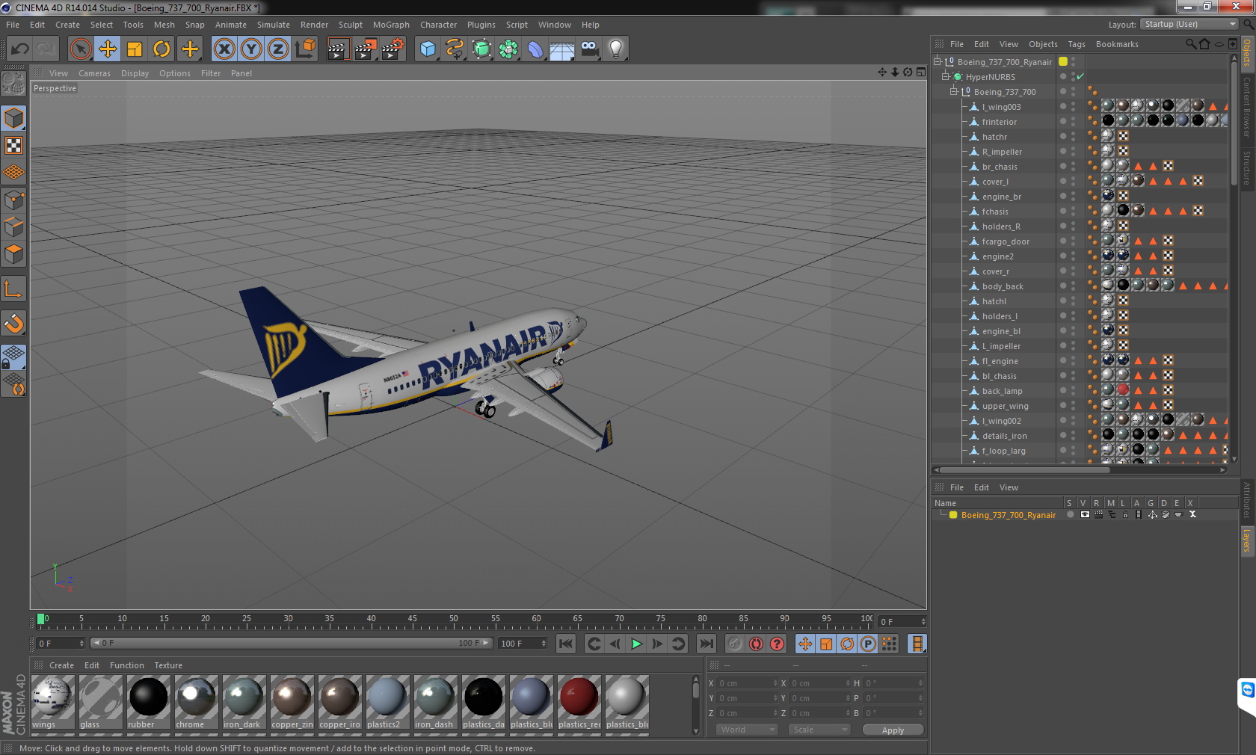Switch to Polygons mode
The width and height of the screenshot is (1256, 755).
[x=13, y=254]
